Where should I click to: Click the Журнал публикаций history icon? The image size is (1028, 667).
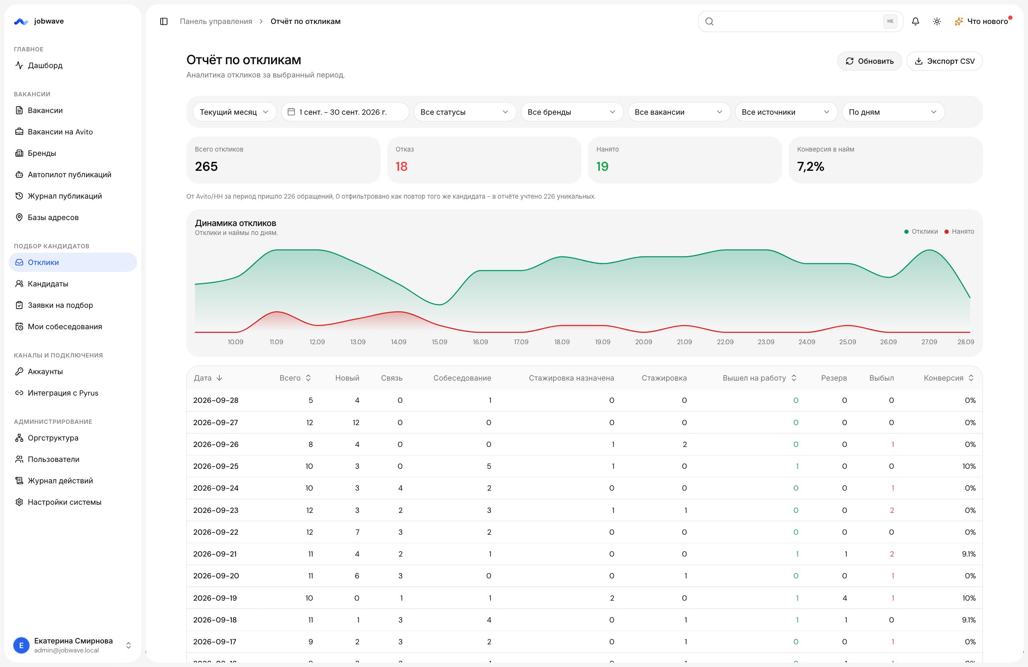[19, 196]
